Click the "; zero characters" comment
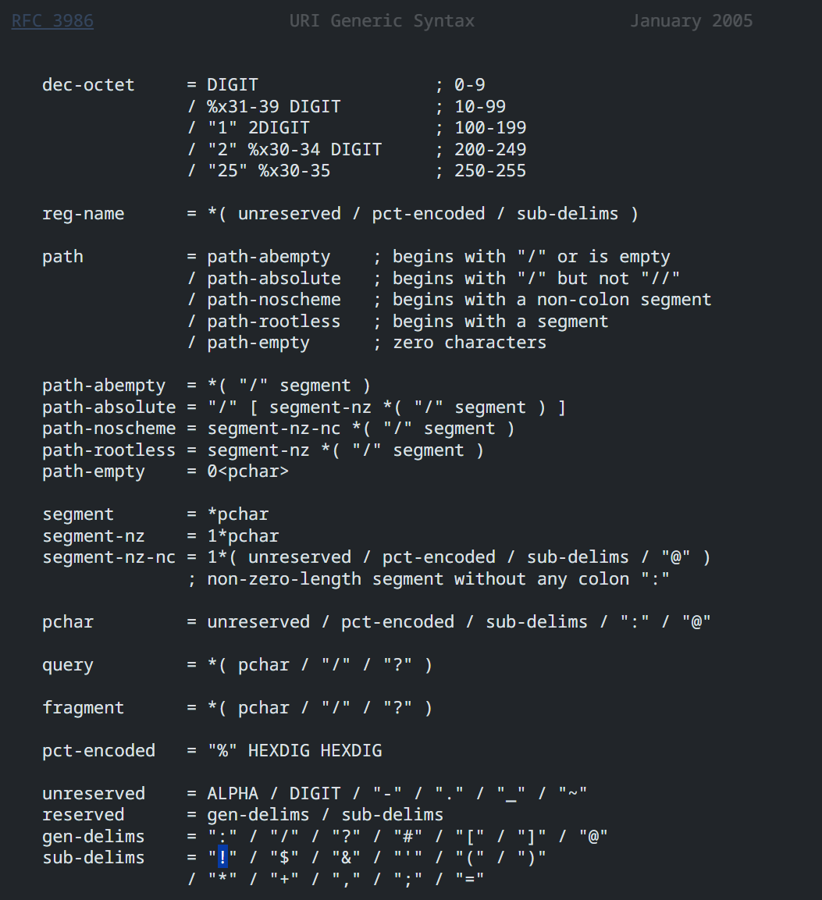The width and height of the screenshot is (822, 900). pos(459,343)
